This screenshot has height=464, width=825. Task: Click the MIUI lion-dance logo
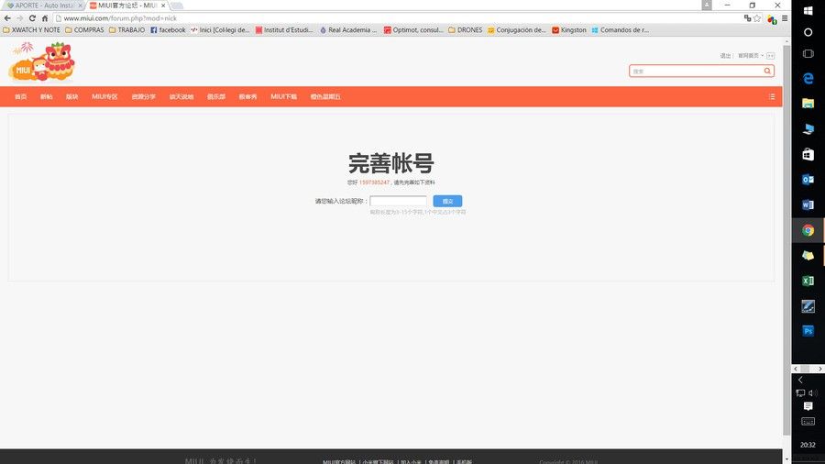click(42, 62)
